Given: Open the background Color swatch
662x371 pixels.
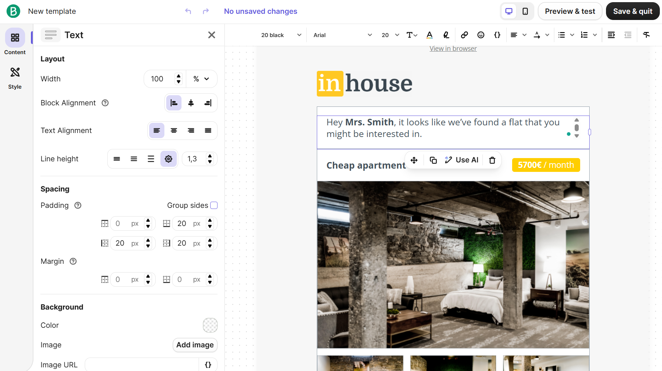Looking at the screenshot, I should pos(210,325).
